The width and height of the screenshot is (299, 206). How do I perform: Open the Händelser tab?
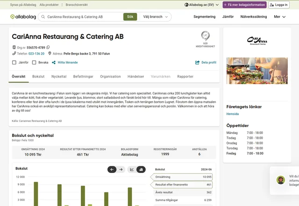pyautogui.click(x=136, y=77)
